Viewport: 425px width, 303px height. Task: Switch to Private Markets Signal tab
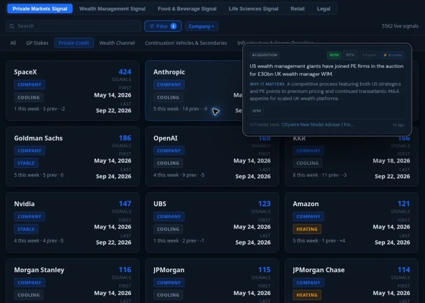coord(40,9)
